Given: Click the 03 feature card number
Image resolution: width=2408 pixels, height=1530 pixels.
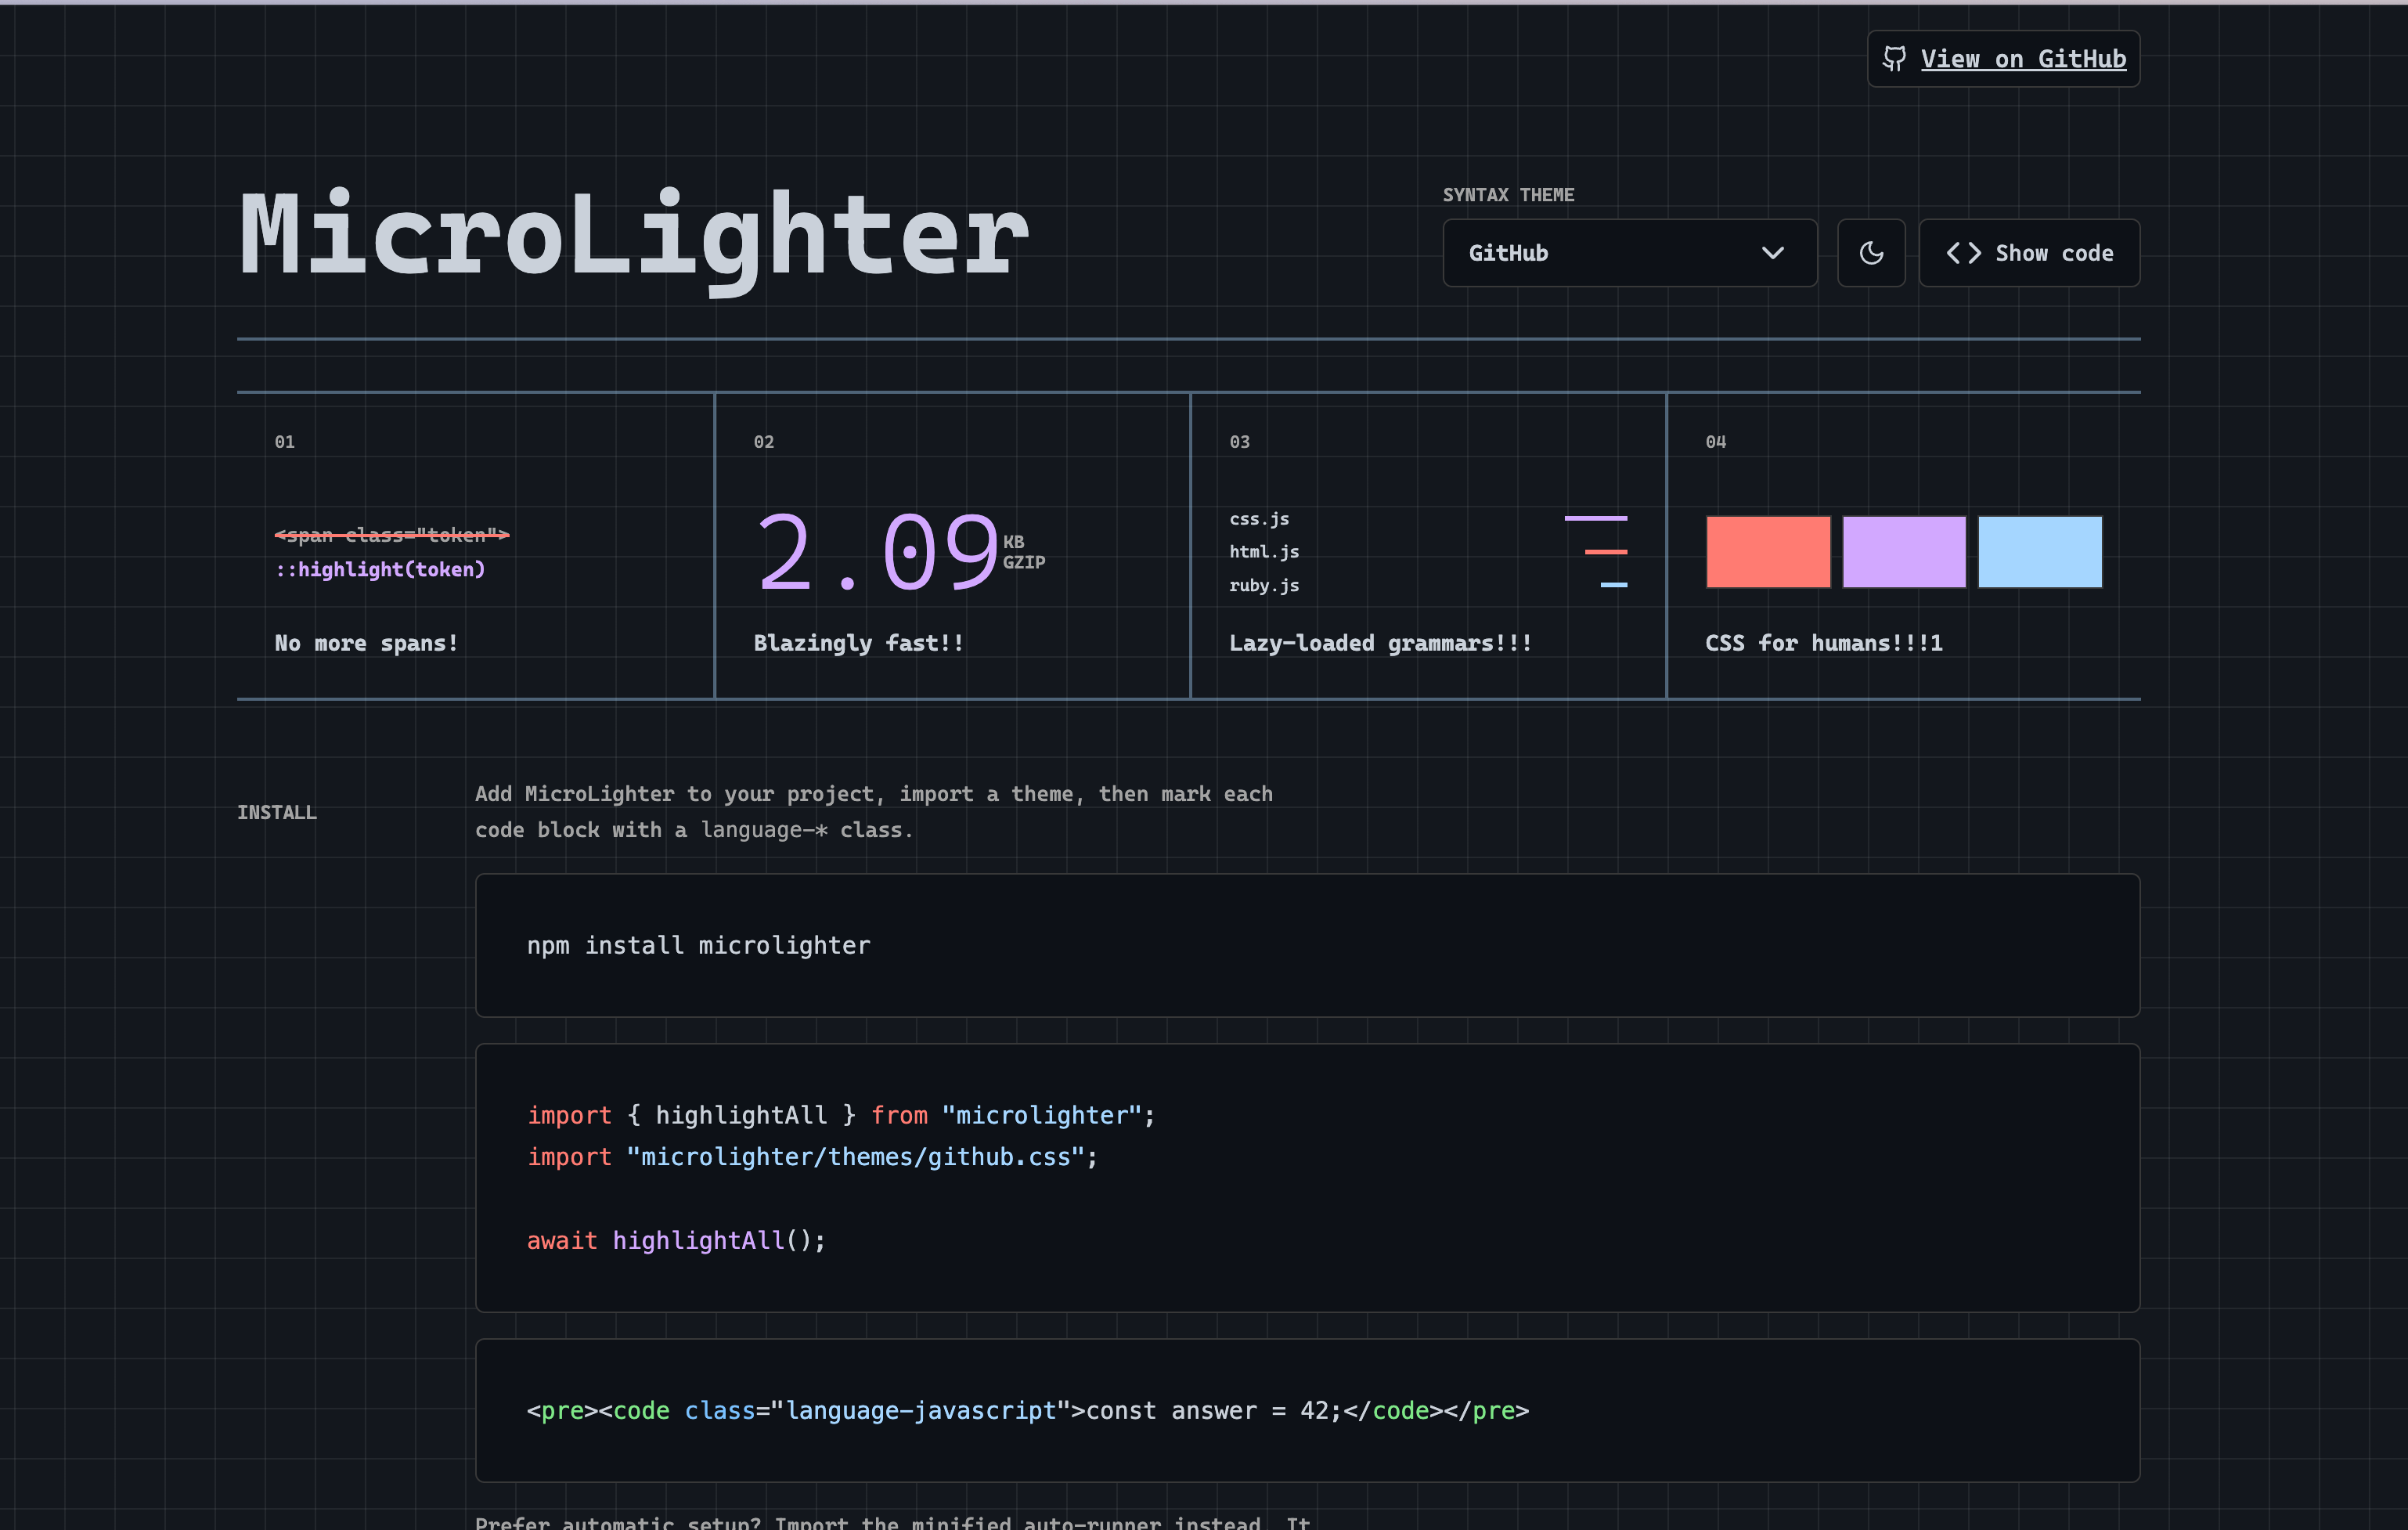Looking at the screenshot, I should (x=1240, y=442).
